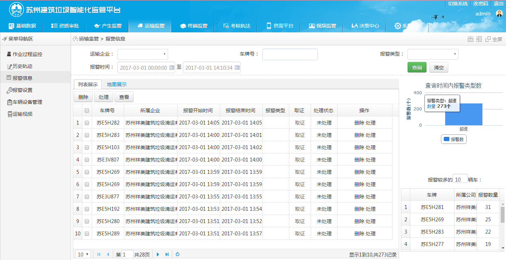
Task: Go to last page of results
Action: [x=167, y=254]
